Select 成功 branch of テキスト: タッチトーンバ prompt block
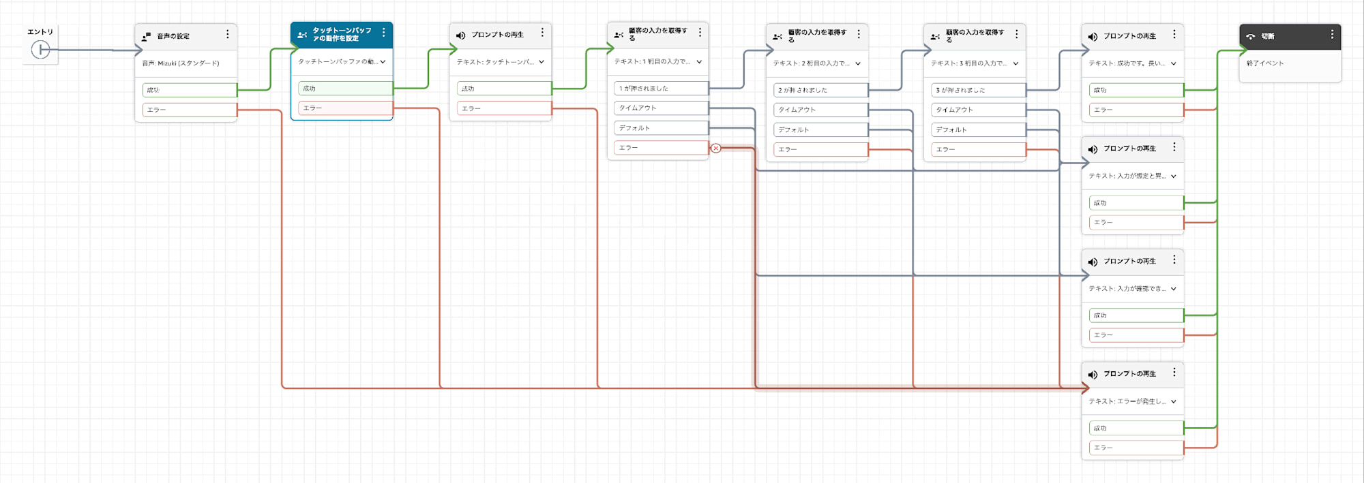Viewport: 1364px width, 483px height. coord(505,89)
